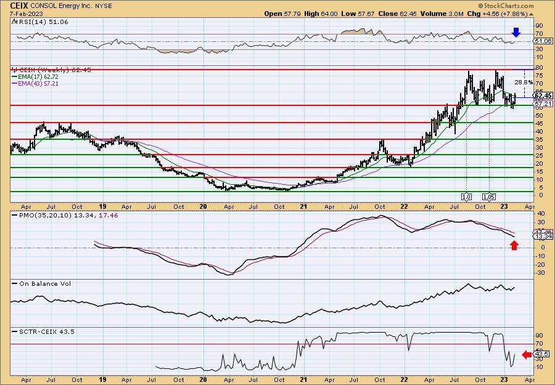Select the 17.46 PMO signal axis tag
This screenshot has height=385, width=555.
(543, 232)
